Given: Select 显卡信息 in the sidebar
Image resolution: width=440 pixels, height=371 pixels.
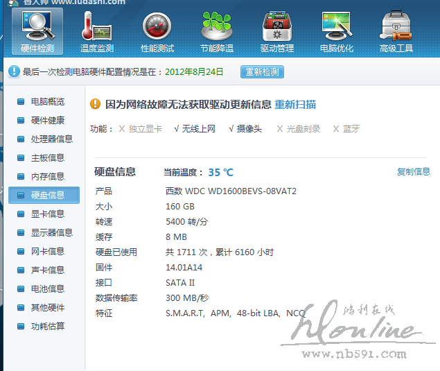Looking at the screenshot, I should point(47,214).
